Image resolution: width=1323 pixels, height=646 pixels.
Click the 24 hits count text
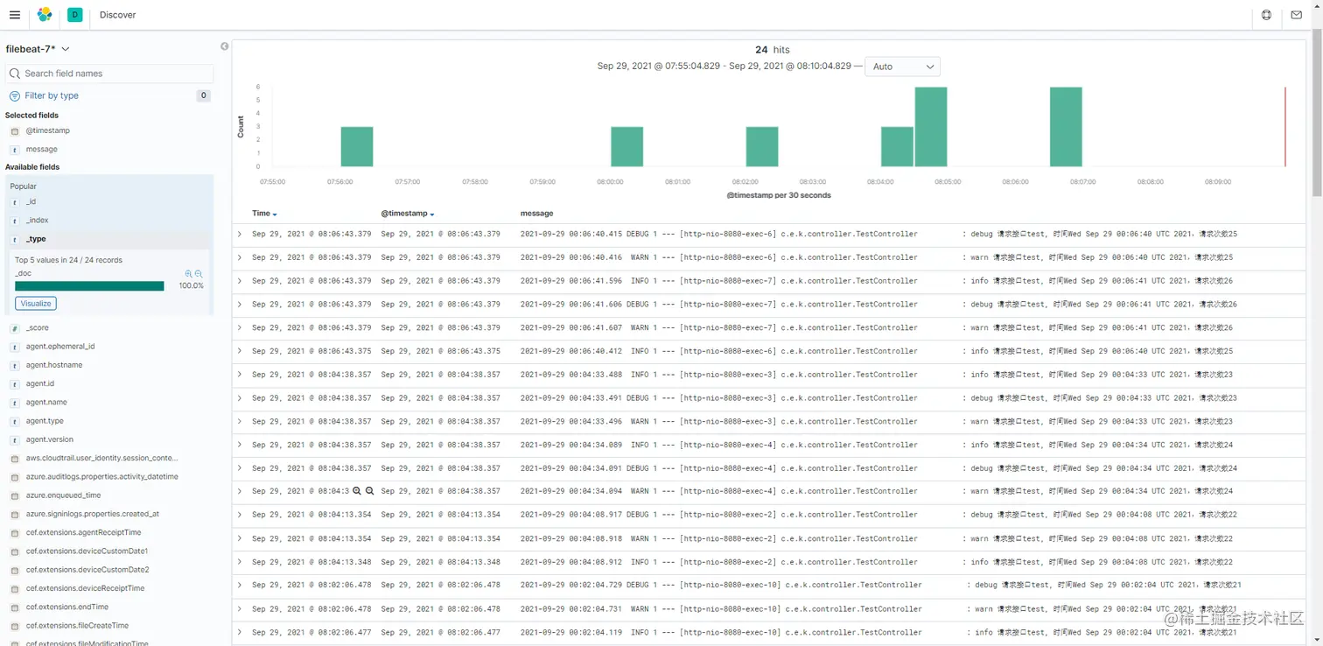[772, 50]
